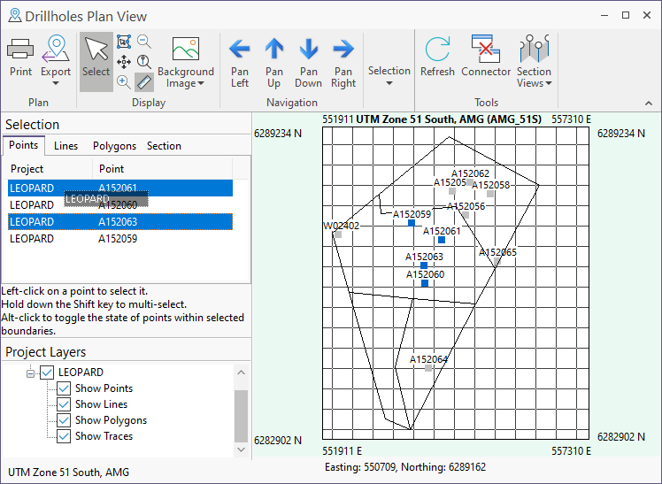This screenshot has height=484, width=662.
Task: Select the ruler measure tool
Action: 143,81
